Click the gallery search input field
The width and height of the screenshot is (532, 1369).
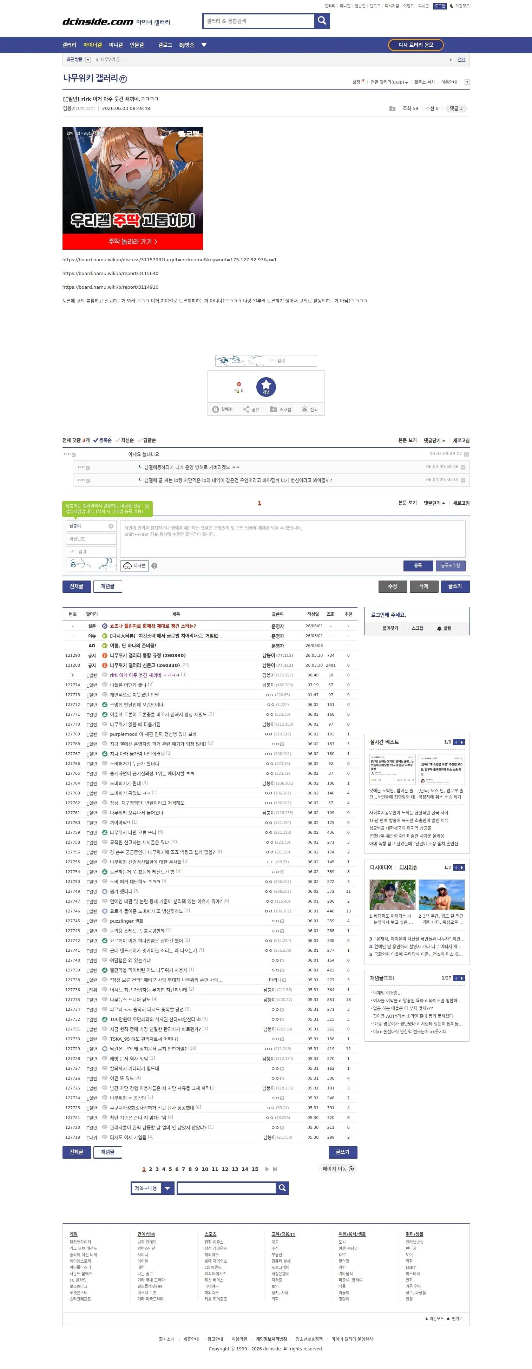(259, 21)
